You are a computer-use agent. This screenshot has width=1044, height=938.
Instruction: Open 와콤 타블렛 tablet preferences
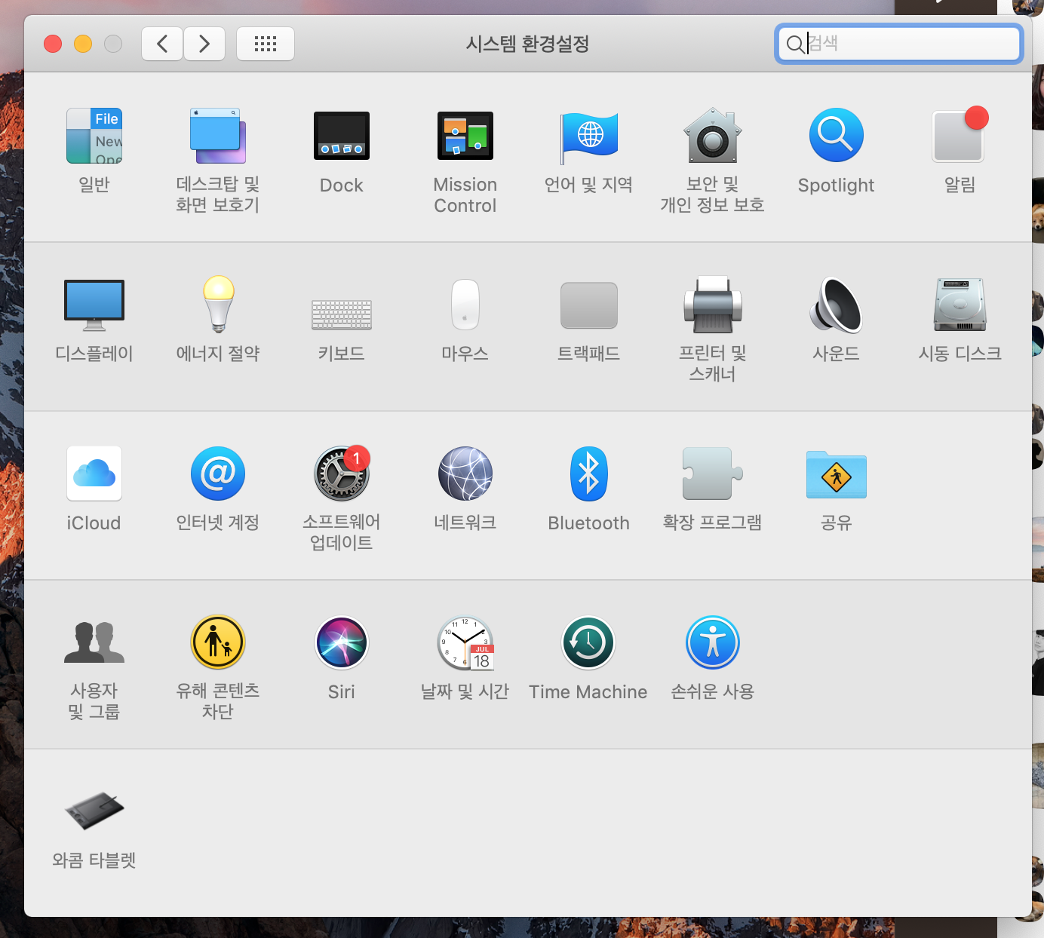94,811
